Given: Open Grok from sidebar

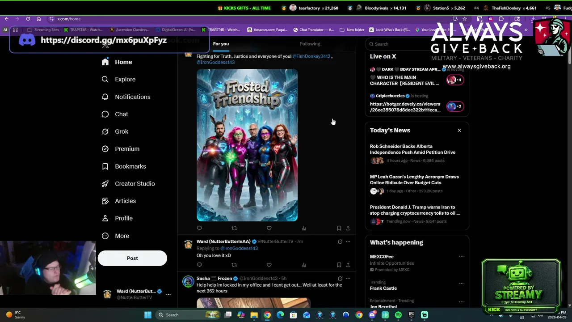Looking at the screenshot, I should pyautogui.click(x=115, y=131).
